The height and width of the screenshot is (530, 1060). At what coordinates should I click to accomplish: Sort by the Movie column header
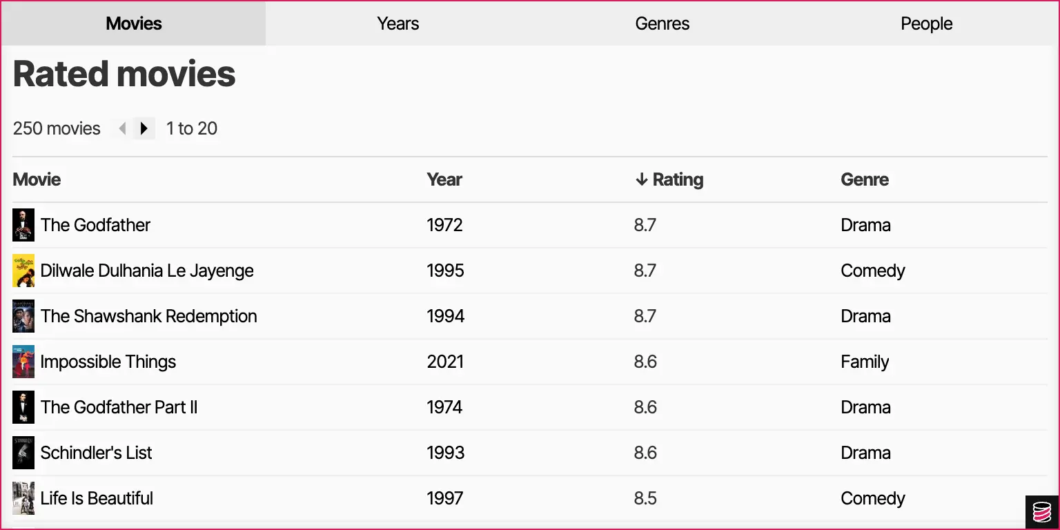tap(37, 179)
